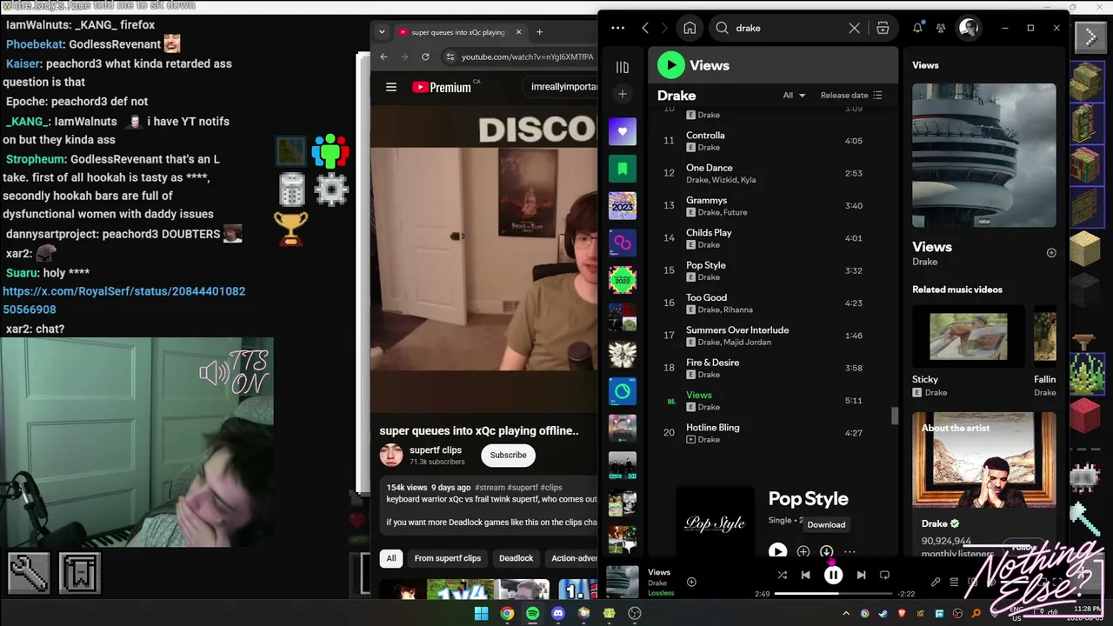Open lyrics microphone icon in Spotify
Image resolution: width=1113 pixels, height=626 pixels.
pos(936,582)
